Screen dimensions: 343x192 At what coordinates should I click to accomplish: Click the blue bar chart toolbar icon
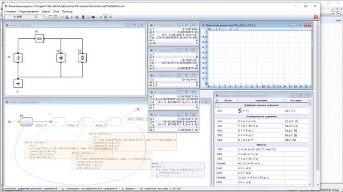click(x=67, y=17)
